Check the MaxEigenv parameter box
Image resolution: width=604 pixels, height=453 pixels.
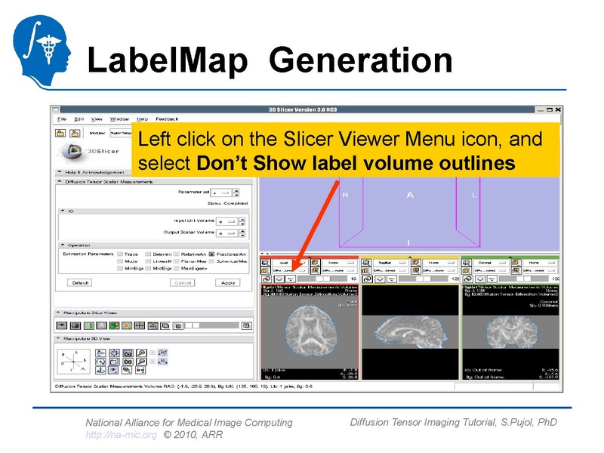coord(177,268)
